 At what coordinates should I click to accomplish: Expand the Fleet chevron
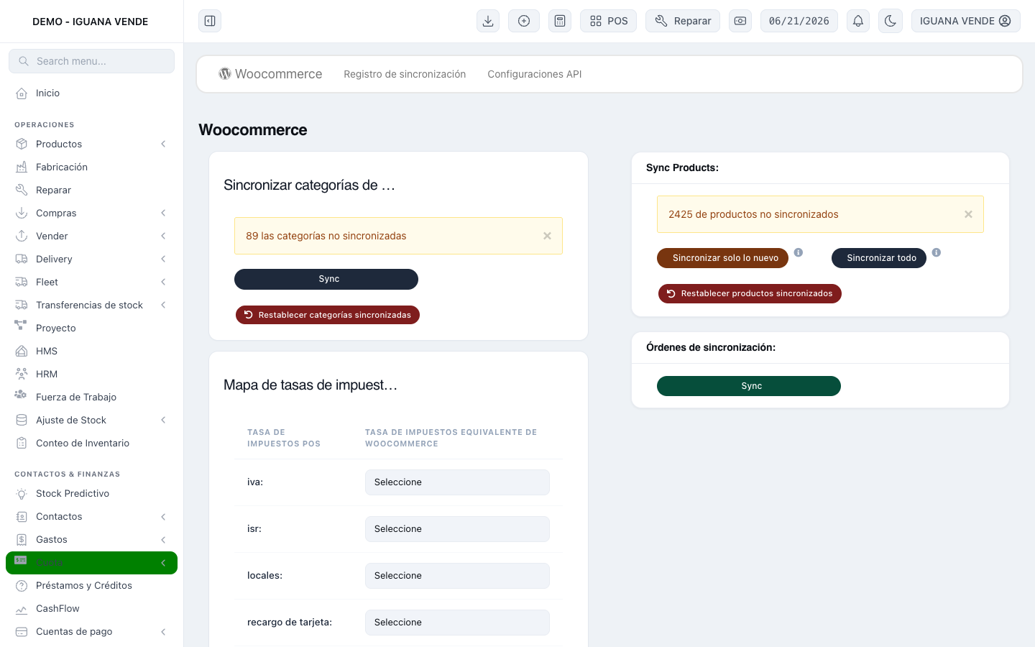point(163,282)
